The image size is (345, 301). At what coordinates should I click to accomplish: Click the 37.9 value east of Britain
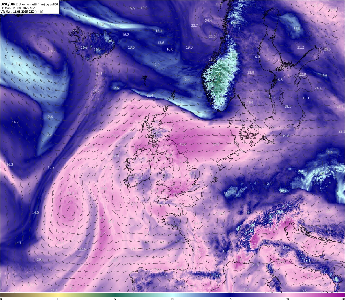pos(216,144)
